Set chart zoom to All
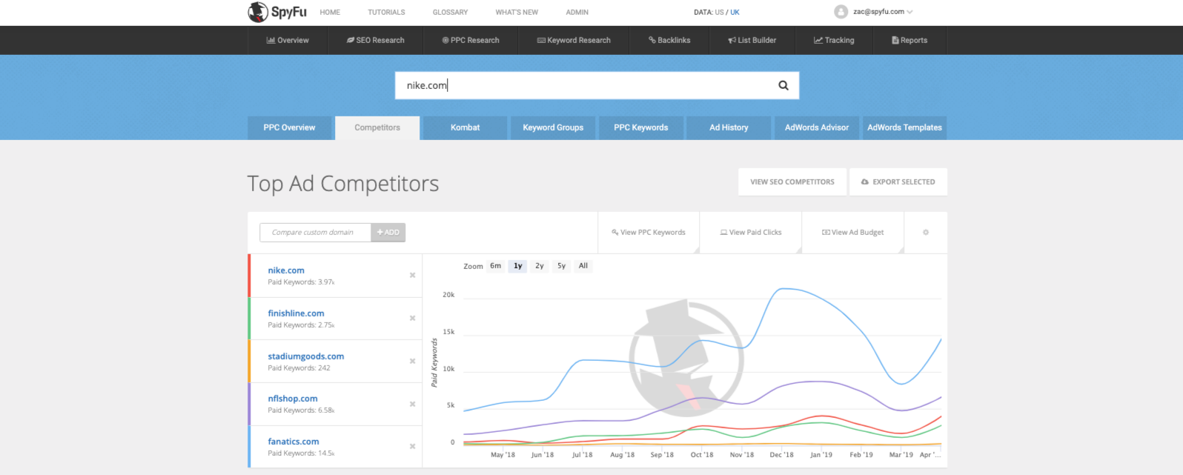Viewport: 1183px width, 475px height. (583, 266)
